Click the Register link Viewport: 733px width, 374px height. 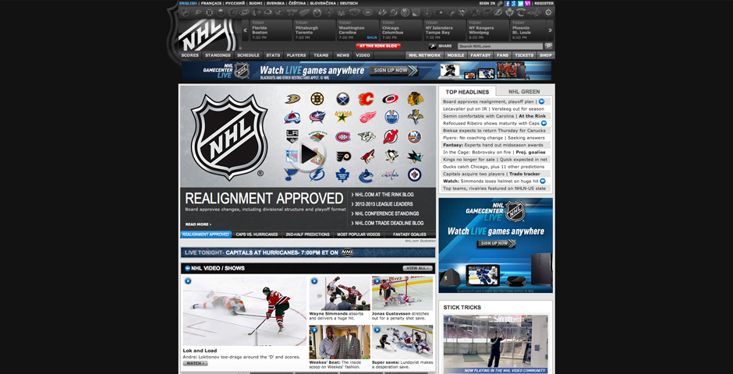[x=544, y=3]
